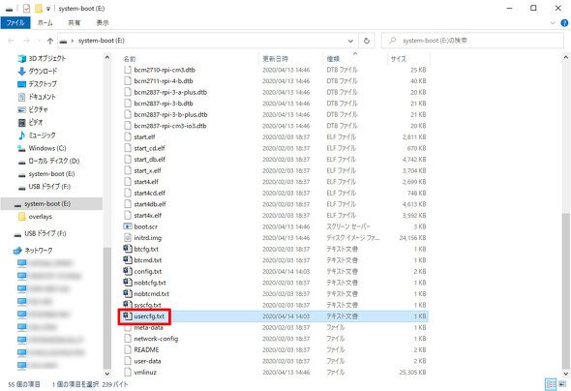571x391 pixels.
Task: Open デスクトップ in the navigation pane
Action: [x=43, y=84]
